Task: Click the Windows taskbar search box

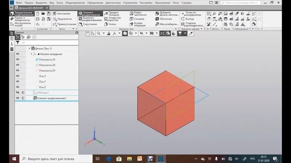Action: [56, 159]
